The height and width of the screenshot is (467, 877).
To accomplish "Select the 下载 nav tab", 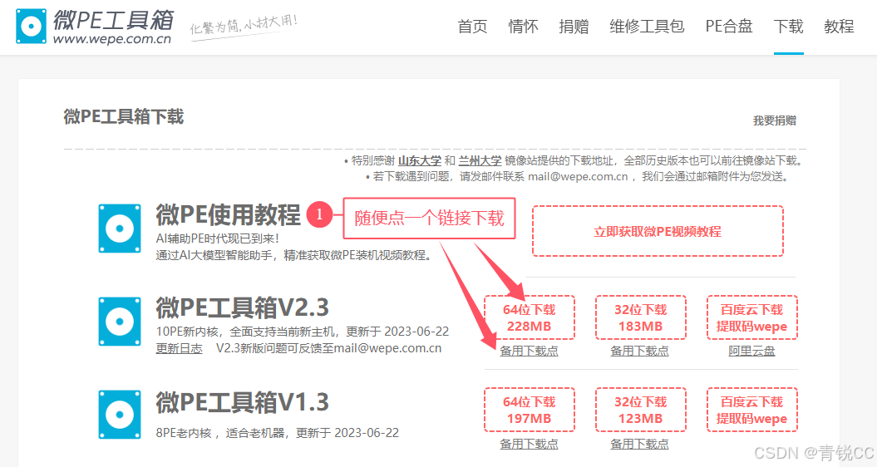I will tap(789, 27).
